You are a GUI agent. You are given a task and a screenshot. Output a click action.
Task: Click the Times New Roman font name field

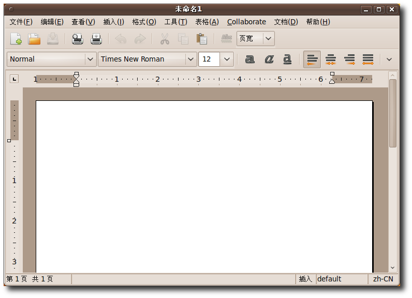(x=142, y=59)
